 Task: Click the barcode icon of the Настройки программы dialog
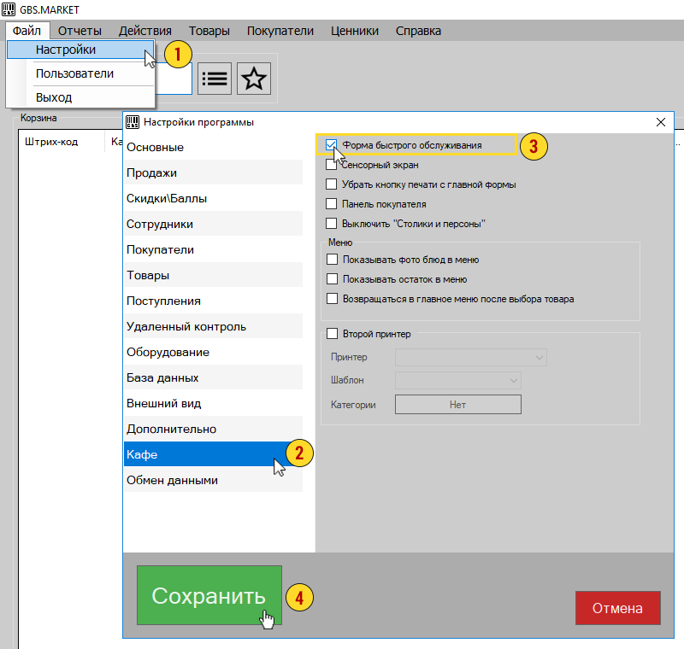coord(133,122)
